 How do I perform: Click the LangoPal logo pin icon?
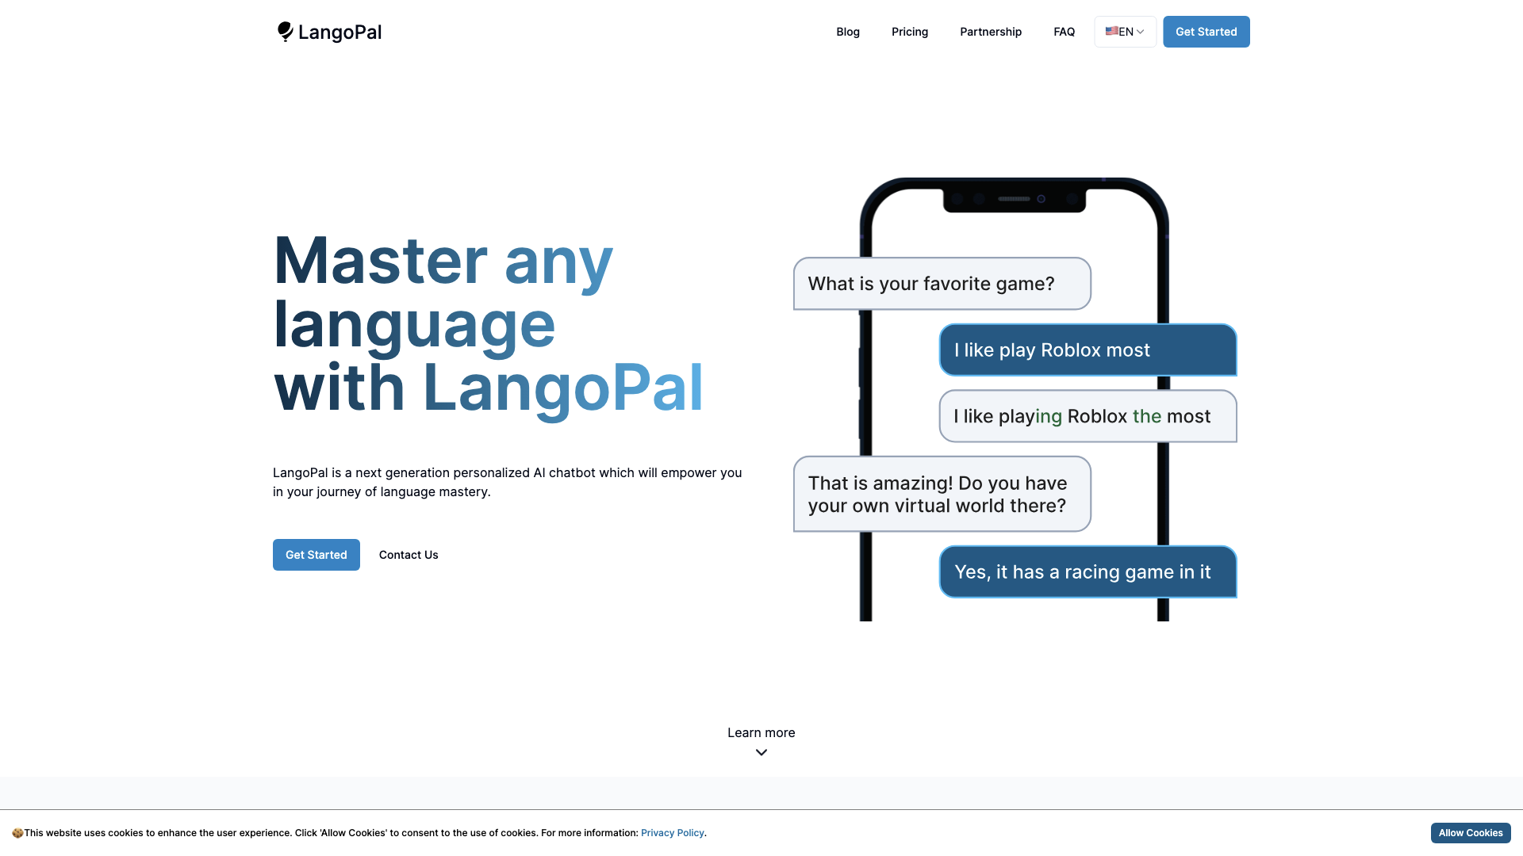[286, 31]
